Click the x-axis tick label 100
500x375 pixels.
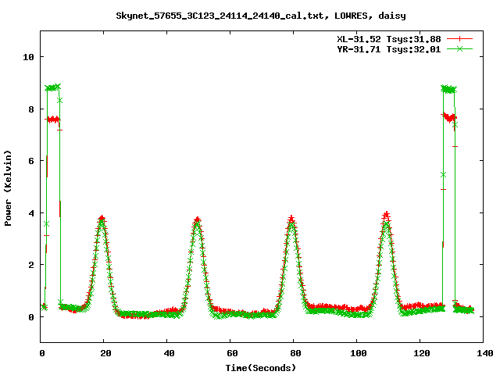(x=356, y=353)
